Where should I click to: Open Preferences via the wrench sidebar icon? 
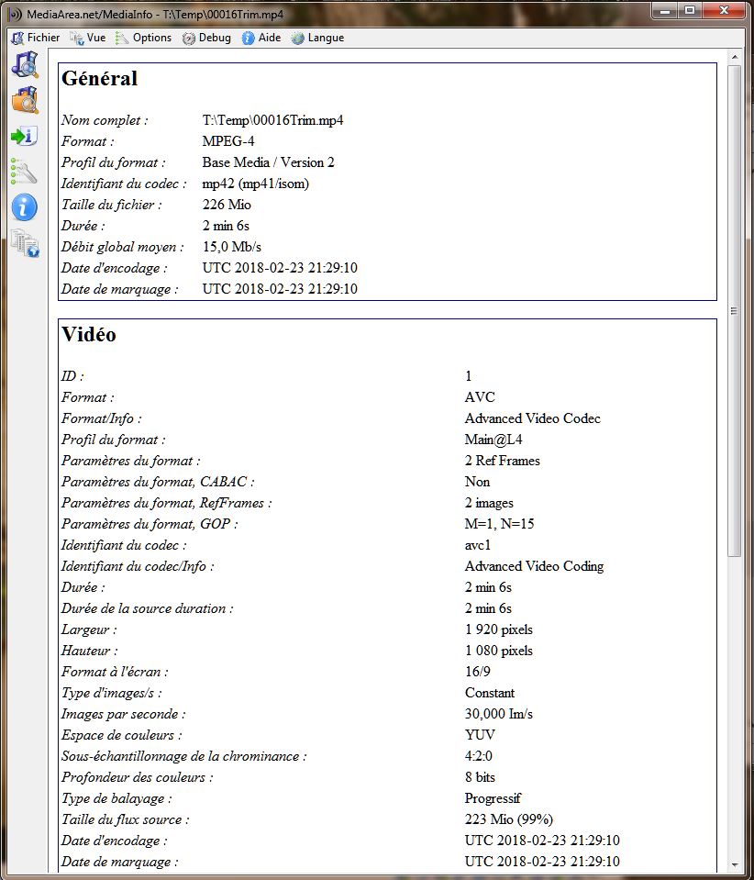(x=24, y=172)
